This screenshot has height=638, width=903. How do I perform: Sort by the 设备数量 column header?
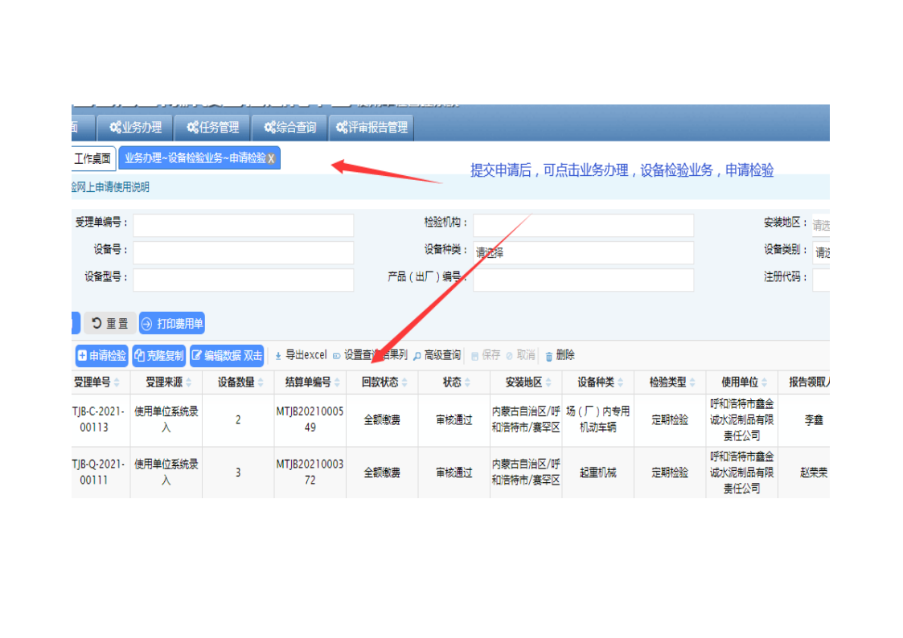238,382
